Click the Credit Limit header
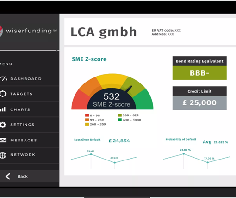Viewport: 236px width, 198px height. click(x=199, y=91)
